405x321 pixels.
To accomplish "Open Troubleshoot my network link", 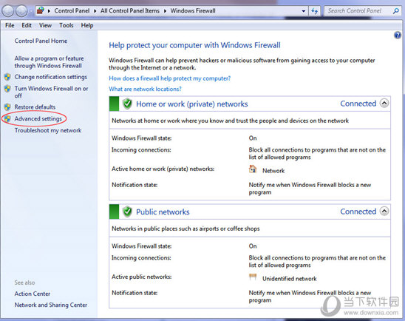I will (x=48, y=130).
